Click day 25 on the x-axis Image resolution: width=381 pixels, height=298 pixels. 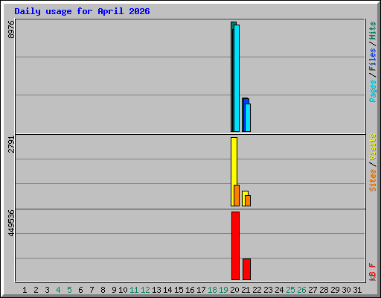290,290
